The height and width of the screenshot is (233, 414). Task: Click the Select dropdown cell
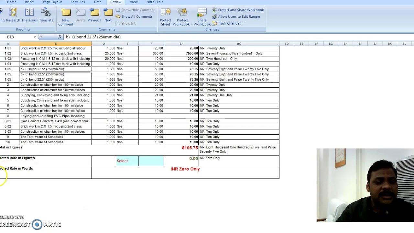pos(127,161)
